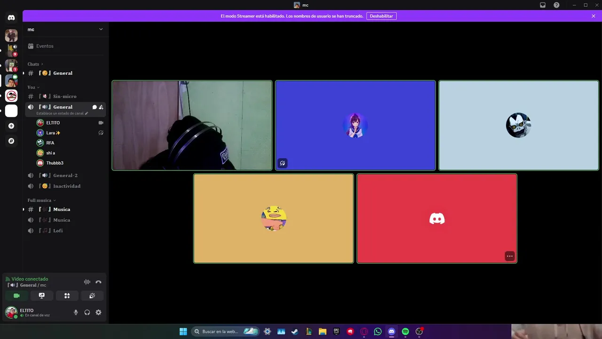Focus the webcam video tile
This screenshot has height=339, width=602.
coord(192,125)
